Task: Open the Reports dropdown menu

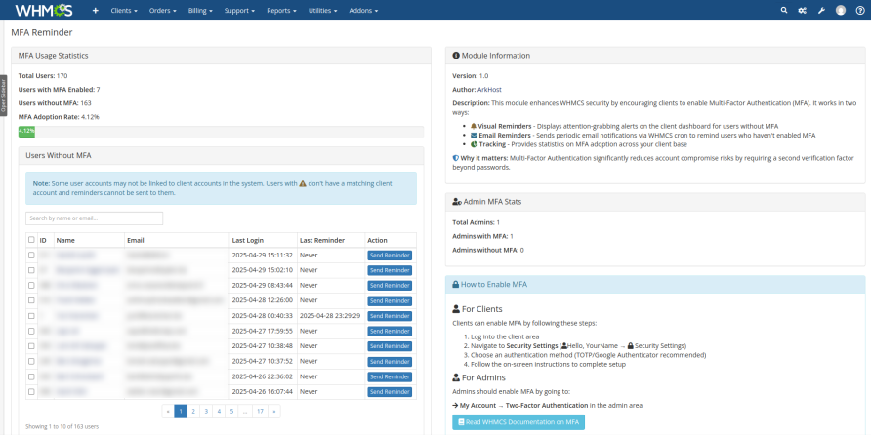Action: pyautogui.click(x=281, y=11)
